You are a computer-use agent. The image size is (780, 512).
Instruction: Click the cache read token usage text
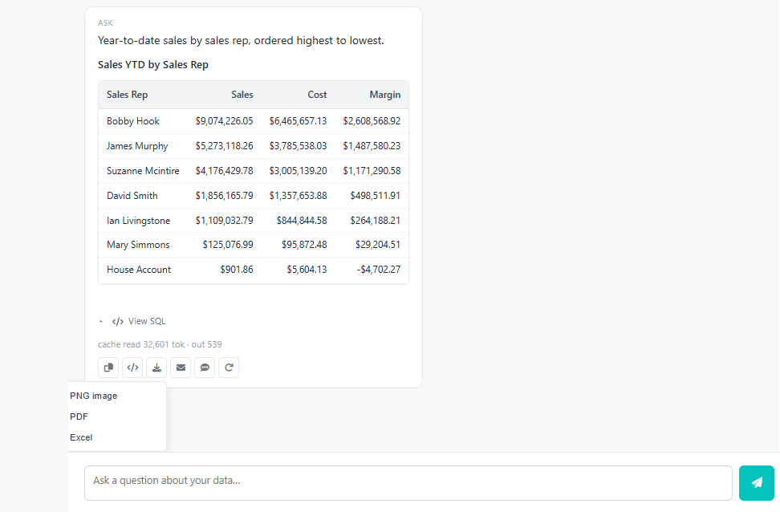tap(160, 344)
